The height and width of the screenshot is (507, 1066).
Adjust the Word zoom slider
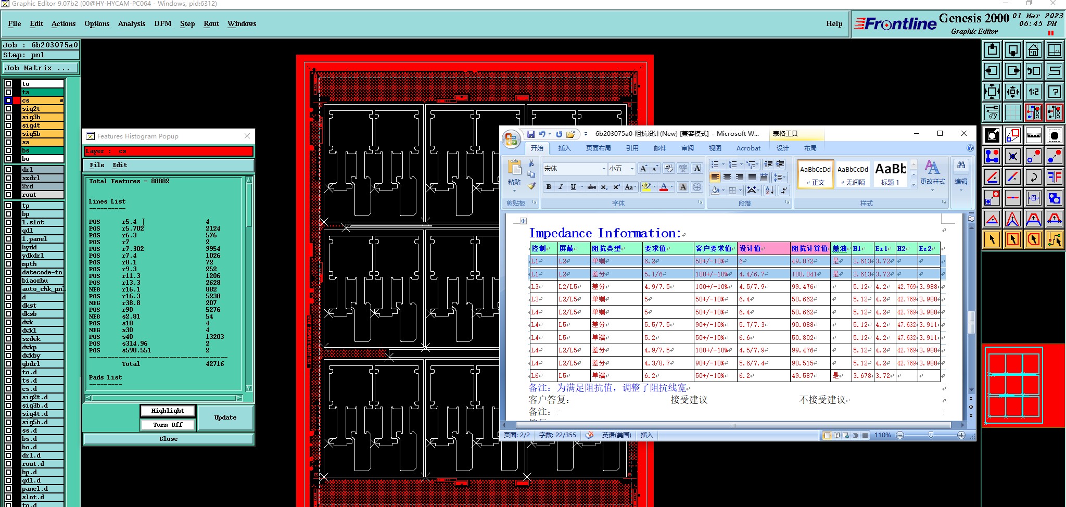pos(931,435)
